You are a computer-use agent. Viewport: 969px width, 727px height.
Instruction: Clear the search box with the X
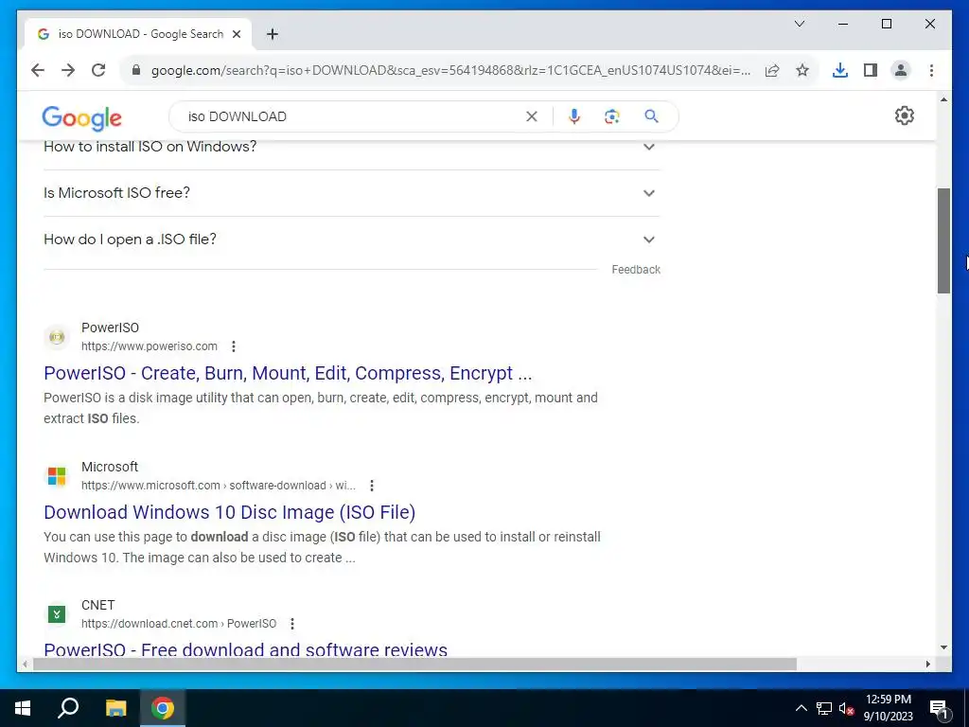pyautogui.click(x=532, y=116)
